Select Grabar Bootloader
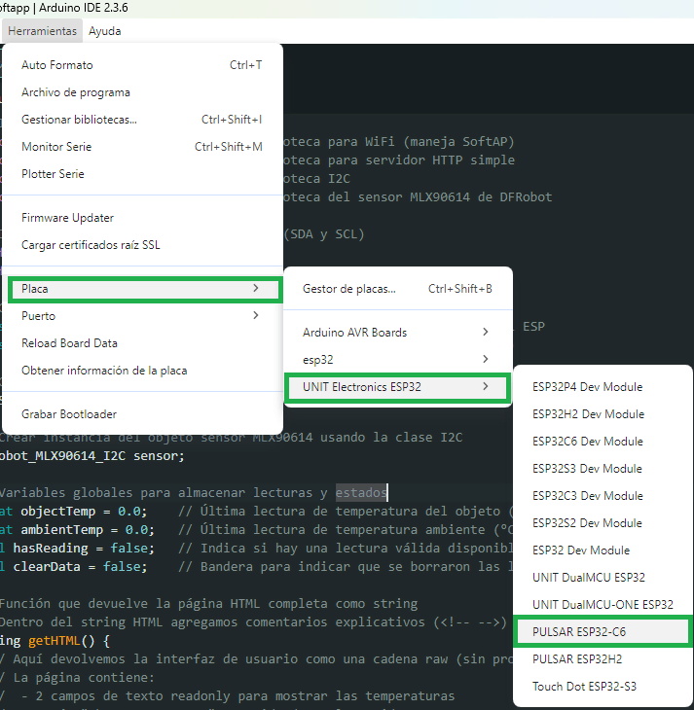The image size is (694, 710). (142, 414)
